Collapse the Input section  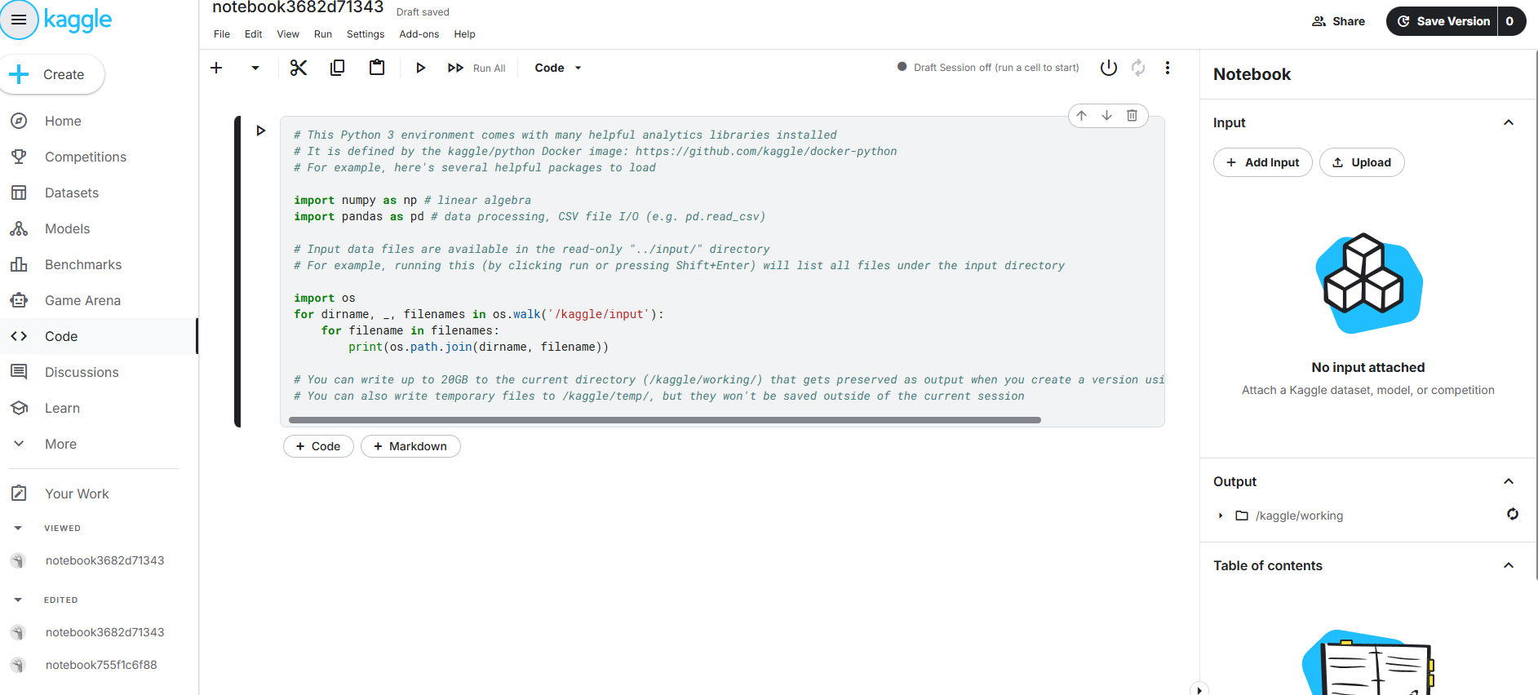click(x=1508, y=122)
